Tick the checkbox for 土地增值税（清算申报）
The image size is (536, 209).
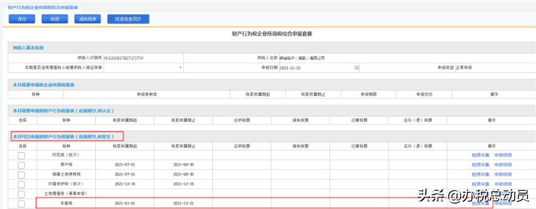coord(21,194)
